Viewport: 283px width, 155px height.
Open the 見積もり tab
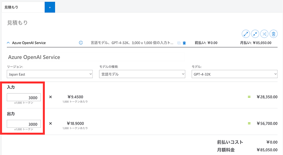(x=23, y=7)
